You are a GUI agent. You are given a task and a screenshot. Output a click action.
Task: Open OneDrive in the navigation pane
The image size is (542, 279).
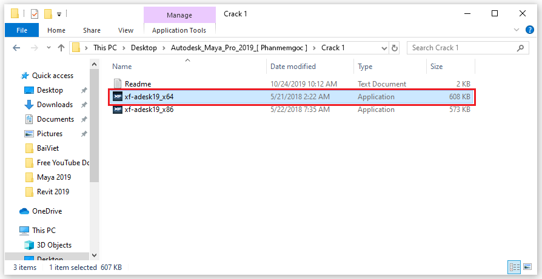tap(47, 211)
